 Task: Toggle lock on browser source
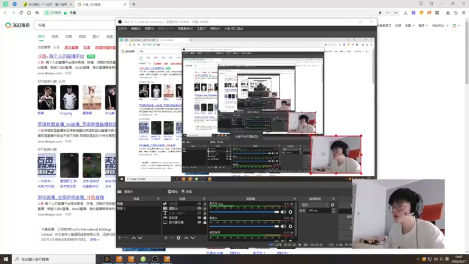coord(205,204)
